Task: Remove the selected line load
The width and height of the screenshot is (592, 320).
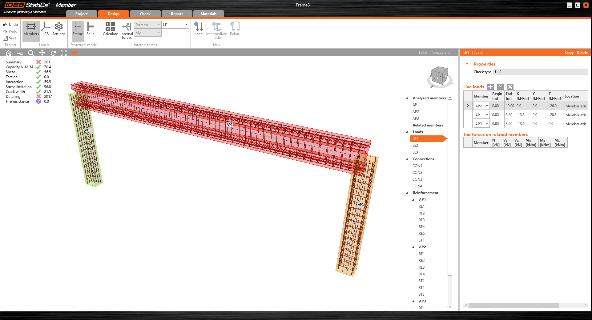Action: tap(510, 87)
